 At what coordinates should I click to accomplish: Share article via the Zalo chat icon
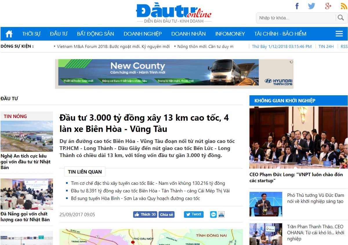[213, 215]
